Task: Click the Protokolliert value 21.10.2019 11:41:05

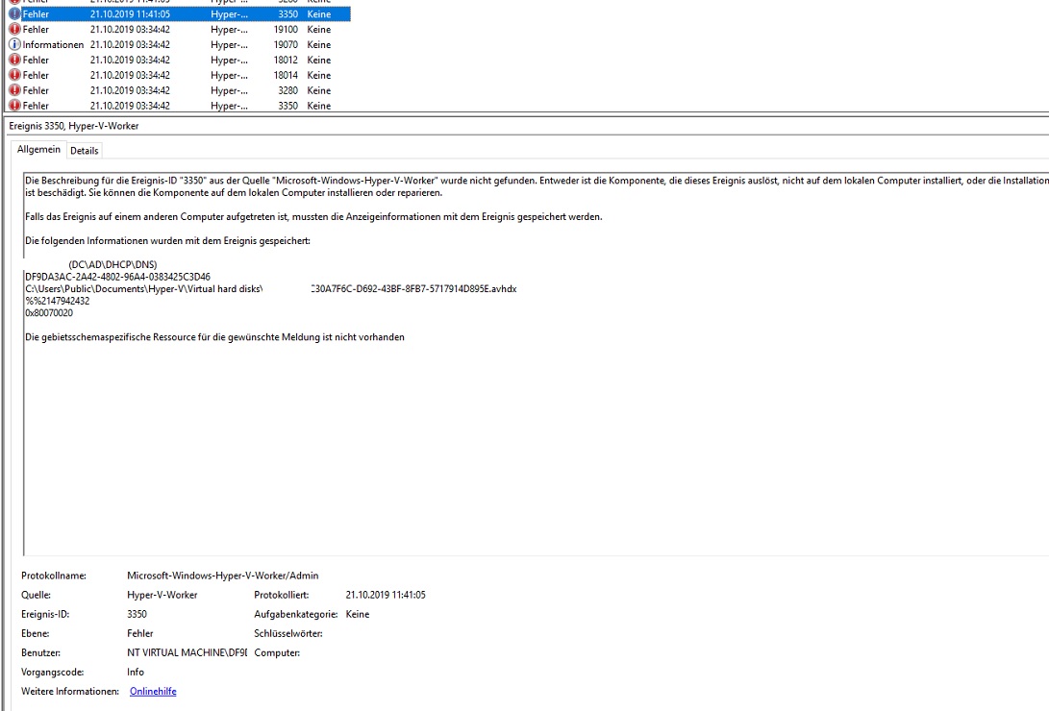Action: (386, 595)
